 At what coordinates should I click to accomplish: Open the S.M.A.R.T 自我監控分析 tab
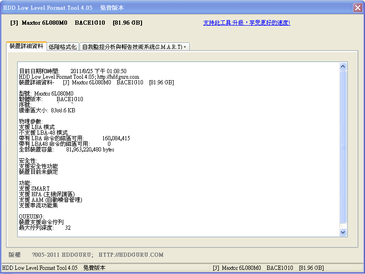point(135,47)
